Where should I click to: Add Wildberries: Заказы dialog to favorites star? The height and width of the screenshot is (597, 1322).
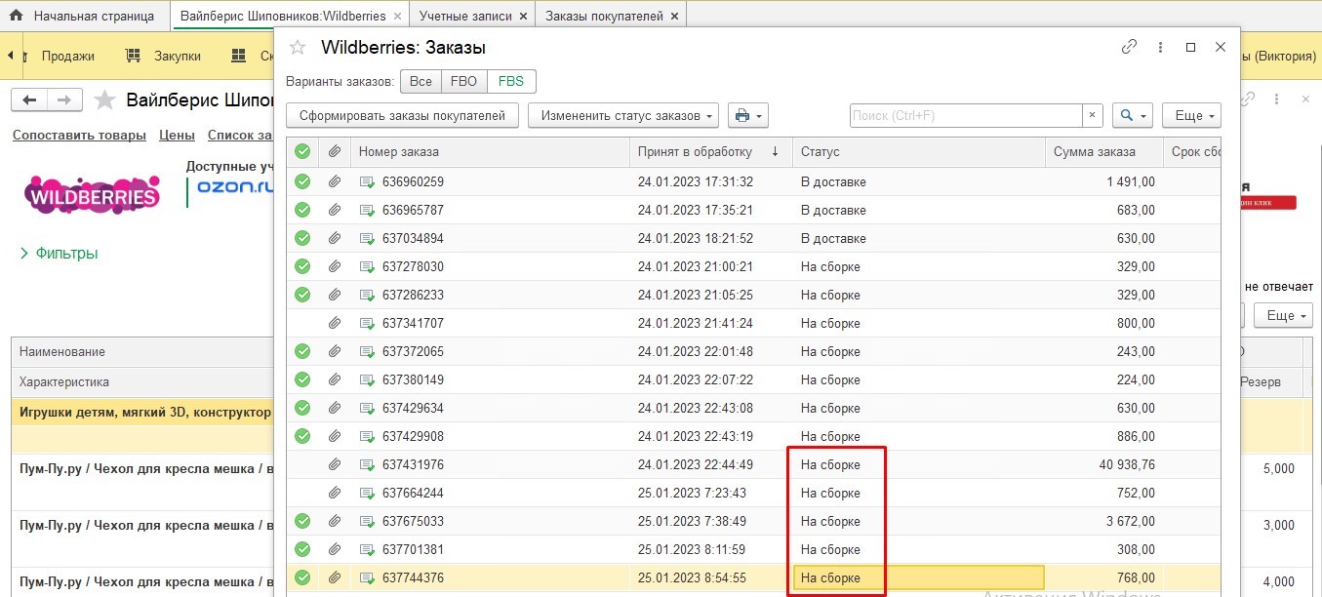click(x=298, y=47)
